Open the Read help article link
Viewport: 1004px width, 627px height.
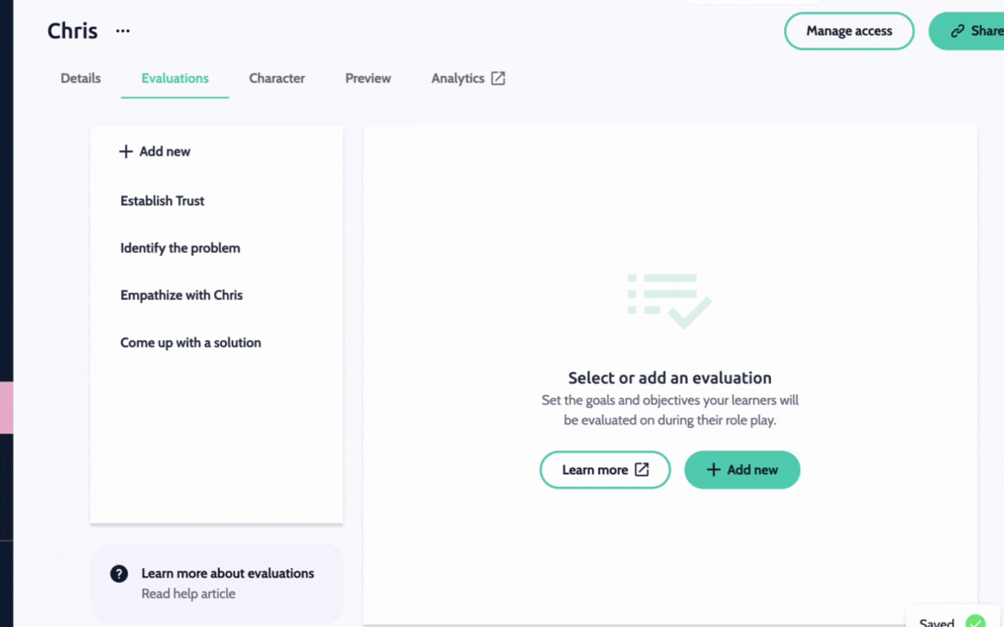click(188, 593)
